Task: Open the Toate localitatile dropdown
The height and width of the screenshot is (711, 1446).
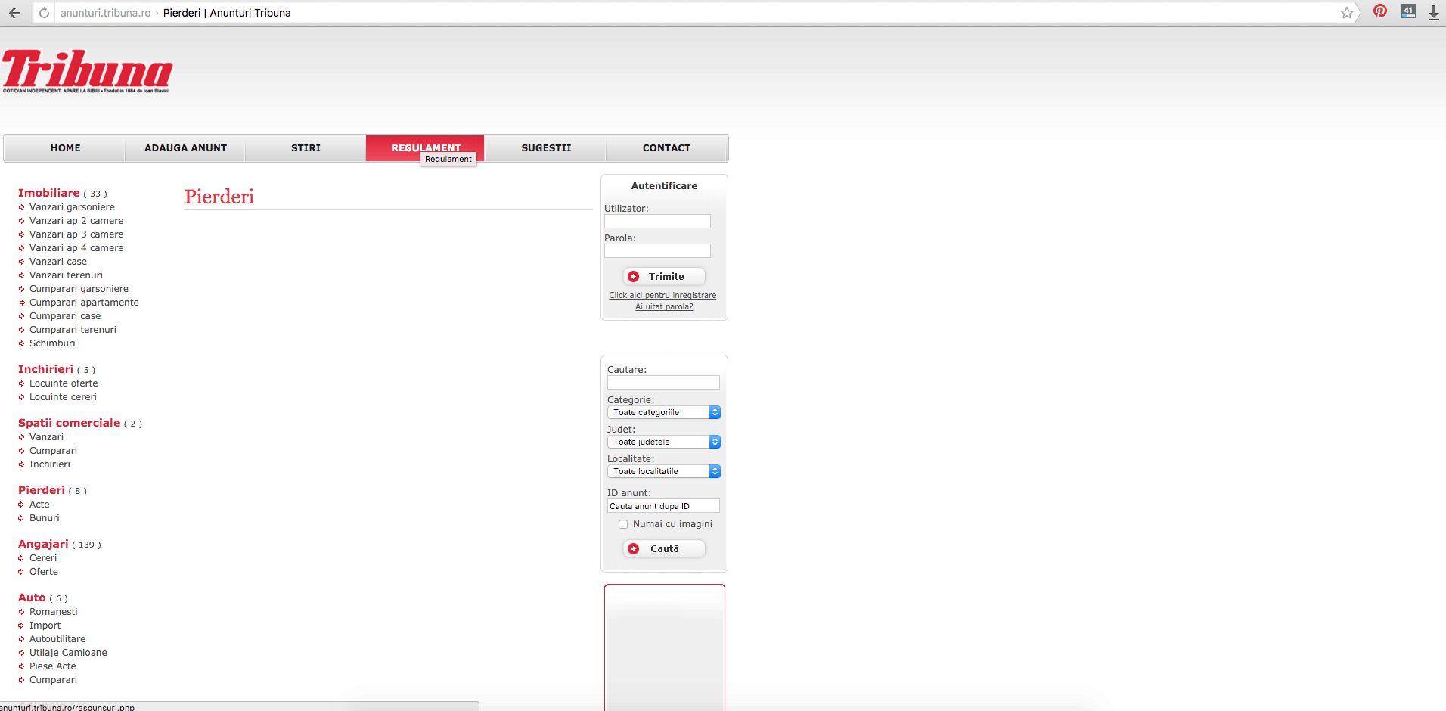Action: tap(663, 471)
